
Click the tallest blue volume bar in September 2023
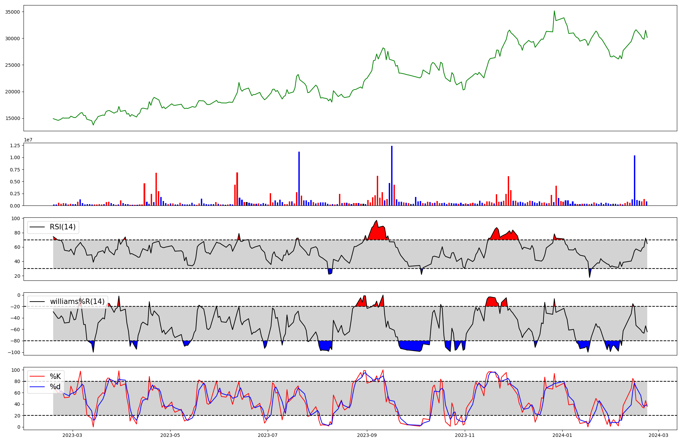pos(392,175)
